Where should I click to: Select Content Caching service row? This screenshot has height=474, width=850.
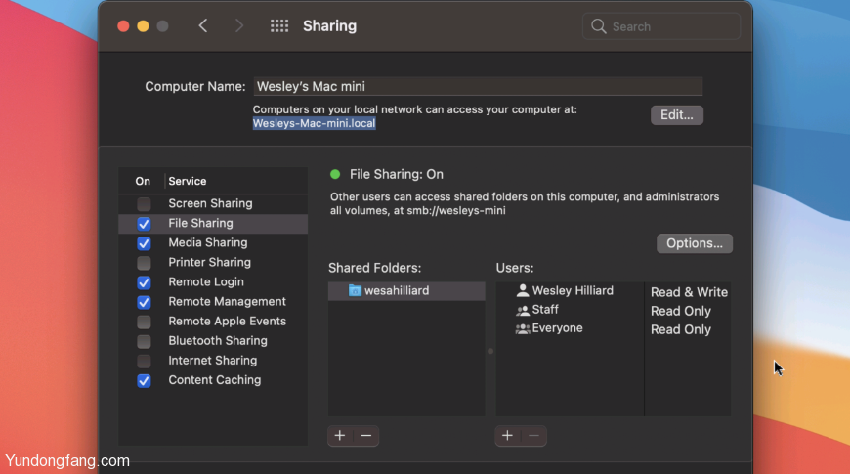coord(213,380)
